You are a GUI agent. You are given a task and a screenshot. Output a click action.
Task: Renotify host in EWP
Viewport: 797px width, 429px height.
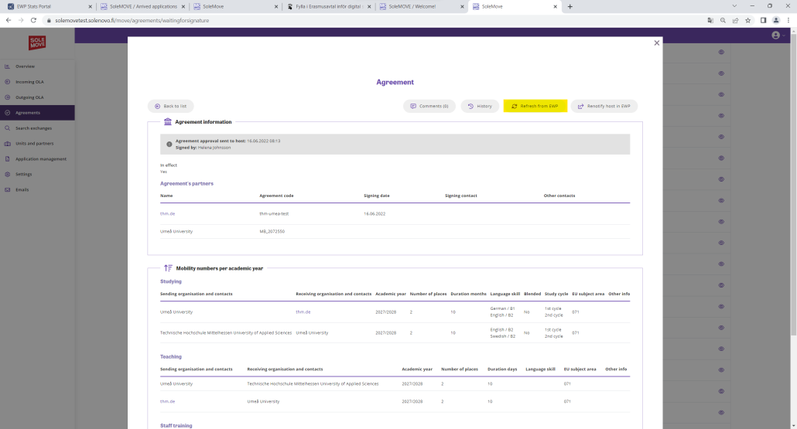coord(604,106)
